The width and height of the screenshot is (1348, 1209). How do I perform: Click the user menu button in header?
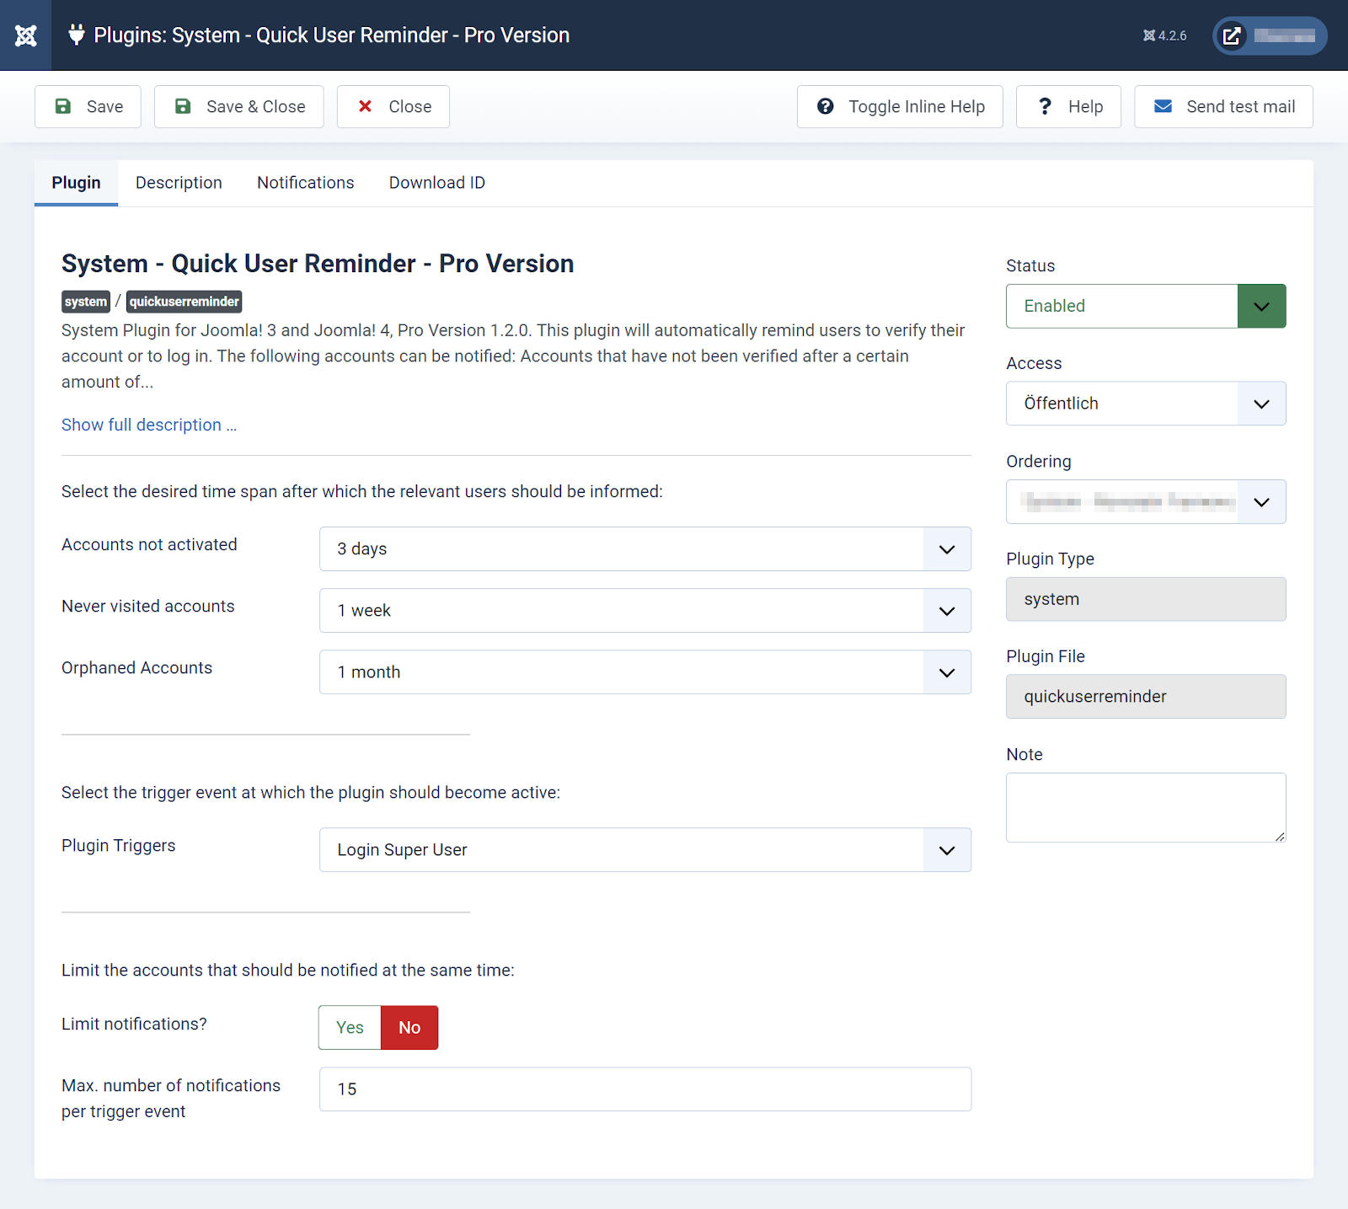[1270, 35]
